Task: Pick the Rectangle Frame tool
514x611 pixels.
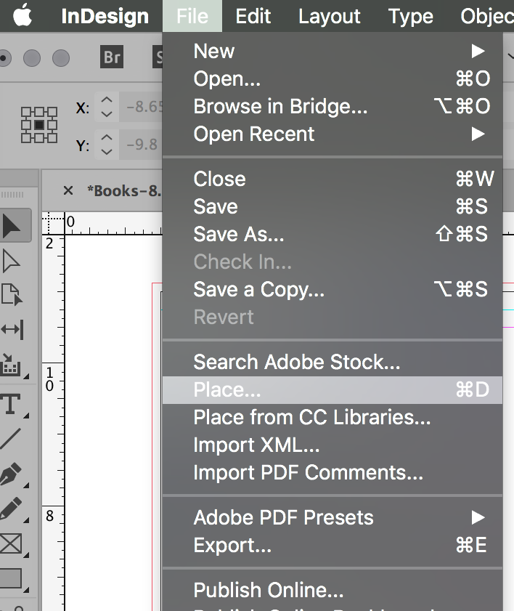Action: tap(12, 543)
